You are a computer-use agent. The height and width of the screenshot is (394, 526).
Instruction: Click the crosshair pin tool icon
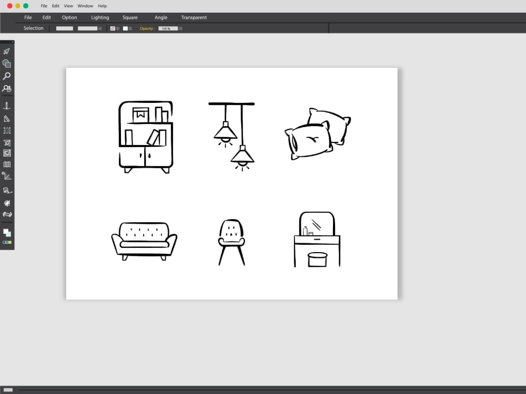click(7, 203)
